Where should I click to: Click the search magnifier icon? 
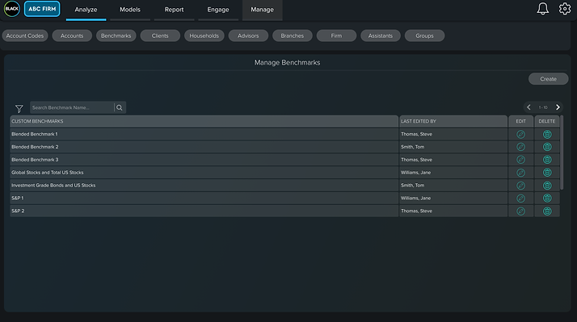[120, 107]
